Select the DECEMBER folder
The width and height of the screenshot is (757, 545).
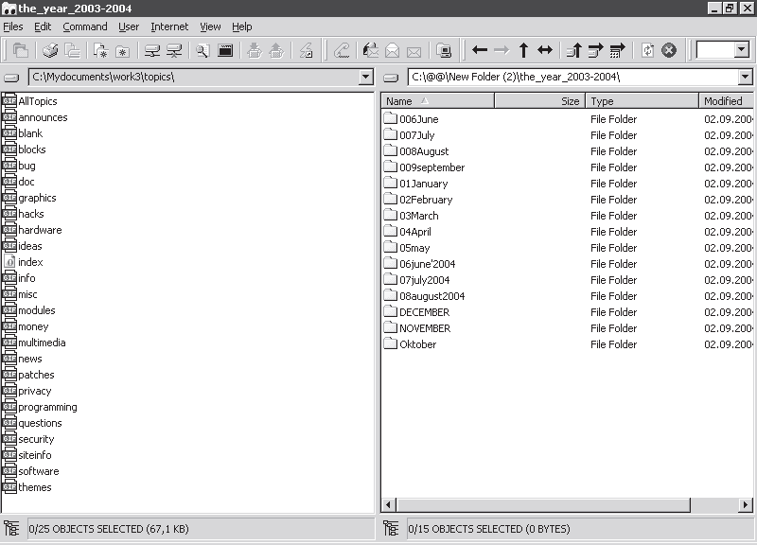[x=423, y=312]
